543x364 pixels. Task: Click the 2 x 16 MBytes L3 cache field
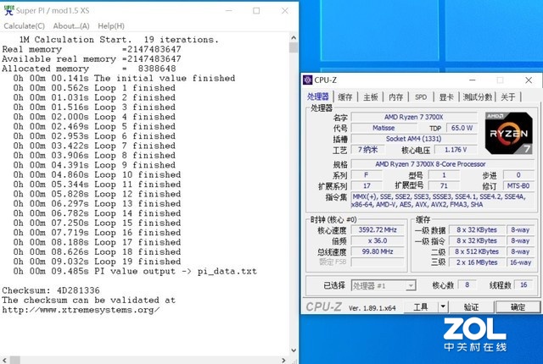coord(477,262)
